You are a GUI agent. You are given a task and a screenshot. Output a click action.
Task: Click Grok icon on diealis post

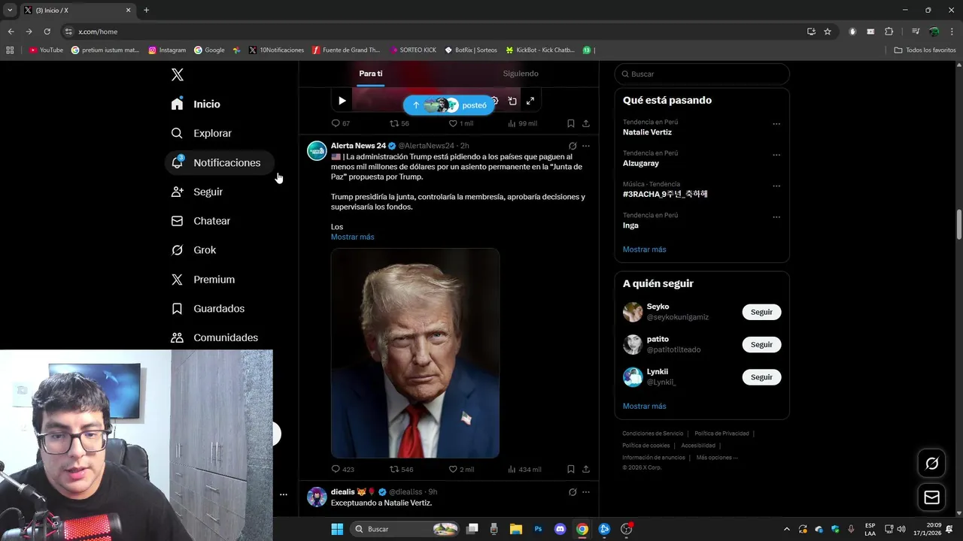573,492
